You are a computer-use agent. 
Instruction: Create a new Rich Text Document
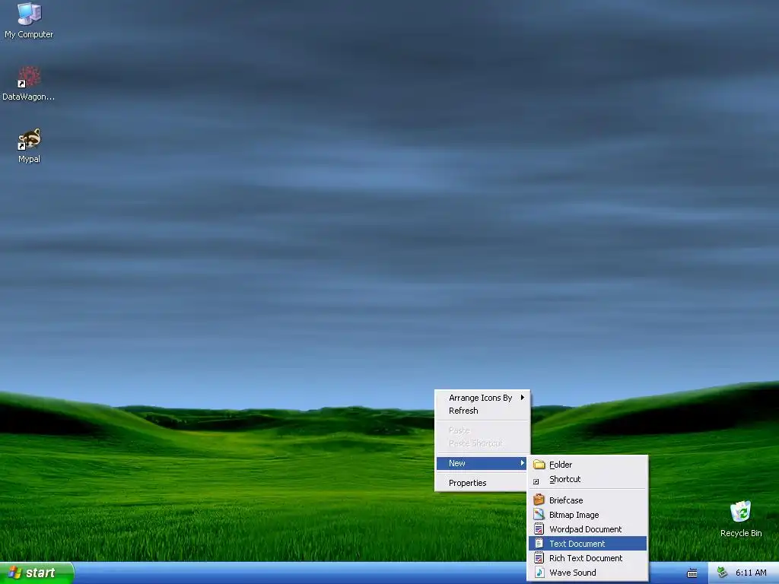(588, 558)
